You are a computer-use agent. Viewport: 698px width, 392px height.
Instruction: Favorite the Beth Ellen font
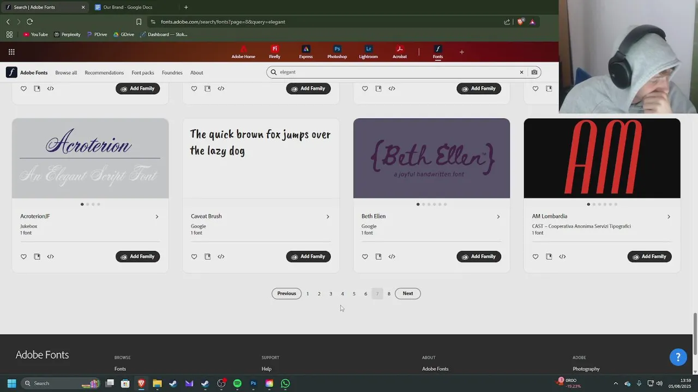tap(365, 256)
